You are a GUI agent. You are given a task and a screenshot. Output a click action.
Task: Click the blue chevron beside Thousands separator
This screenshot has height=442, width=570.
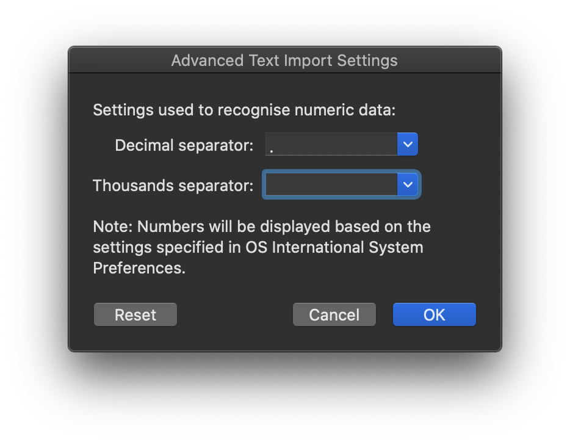click(x=408, y=184)
